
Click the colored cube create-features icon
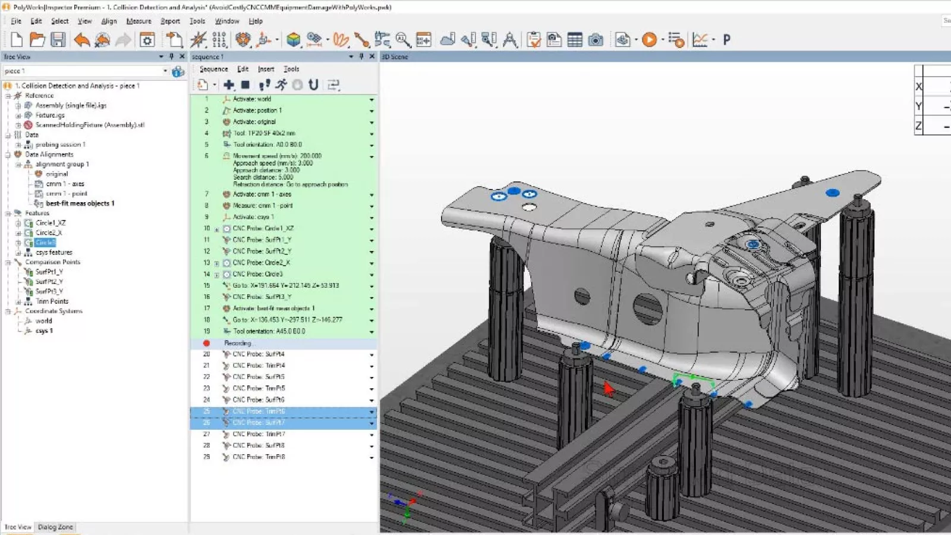coord(293,40)
